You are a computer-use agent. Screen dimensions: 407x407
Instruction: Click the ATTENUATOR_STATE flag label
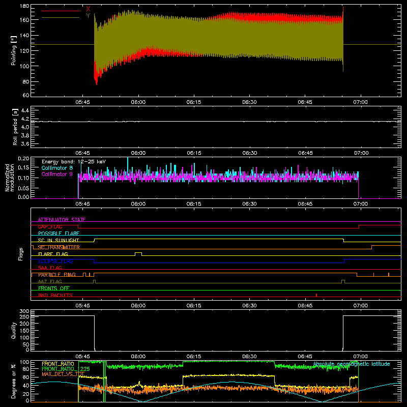click(x=62, y=220)
